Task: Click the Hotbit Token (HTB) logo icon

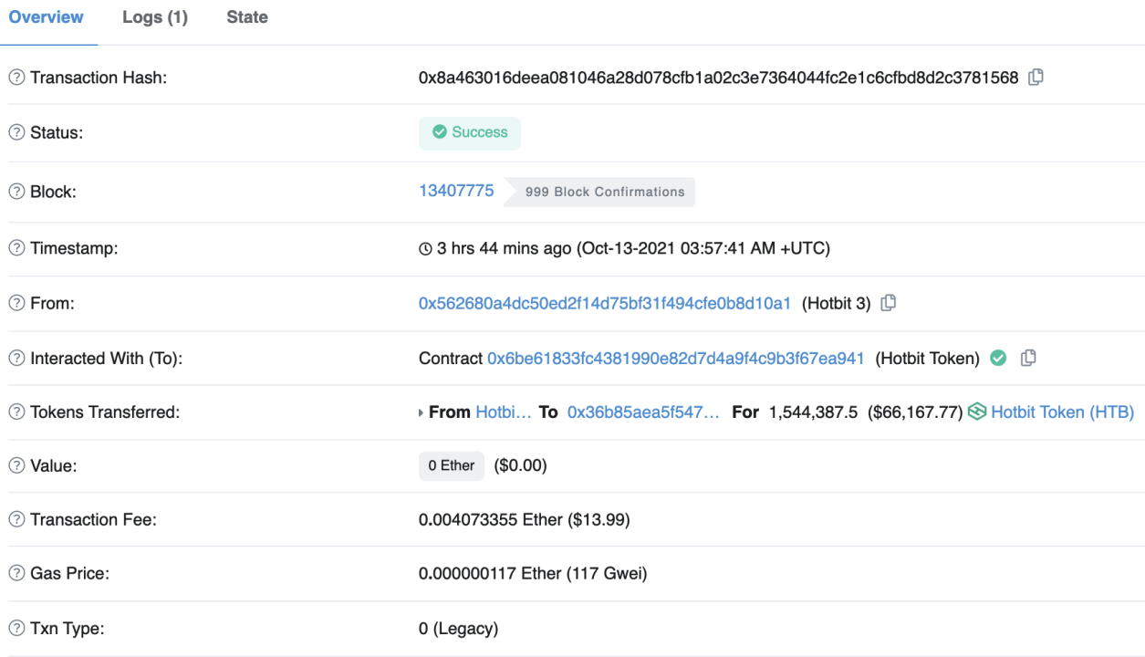Action: click(x=977, y=412)
